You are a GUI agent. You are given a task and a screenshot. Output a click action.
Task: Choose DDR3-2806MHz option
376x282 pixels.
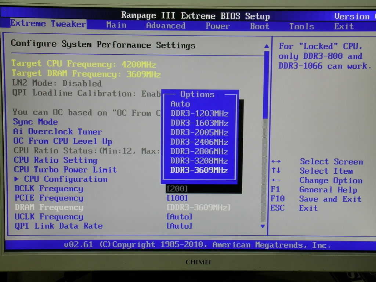[x=199, y=151]
